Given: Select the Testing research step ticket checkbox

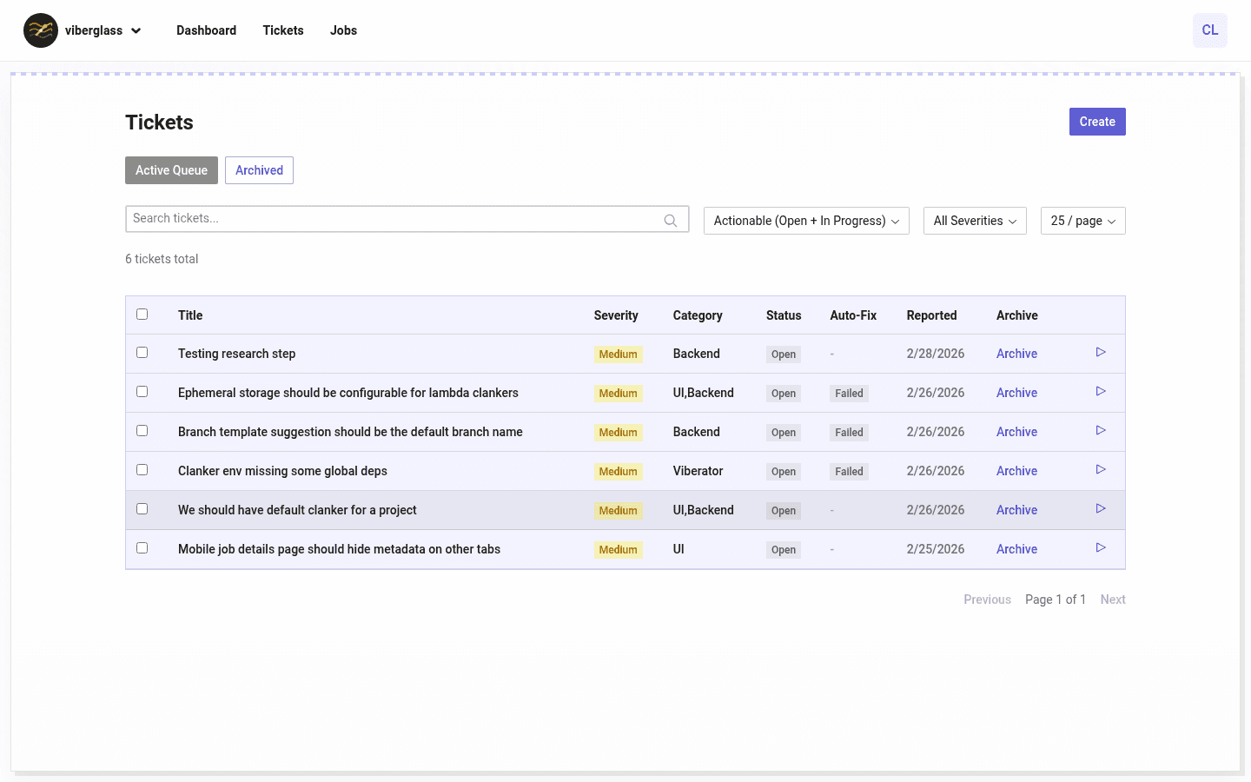Looking at the screenshot, I should [142, 352].
